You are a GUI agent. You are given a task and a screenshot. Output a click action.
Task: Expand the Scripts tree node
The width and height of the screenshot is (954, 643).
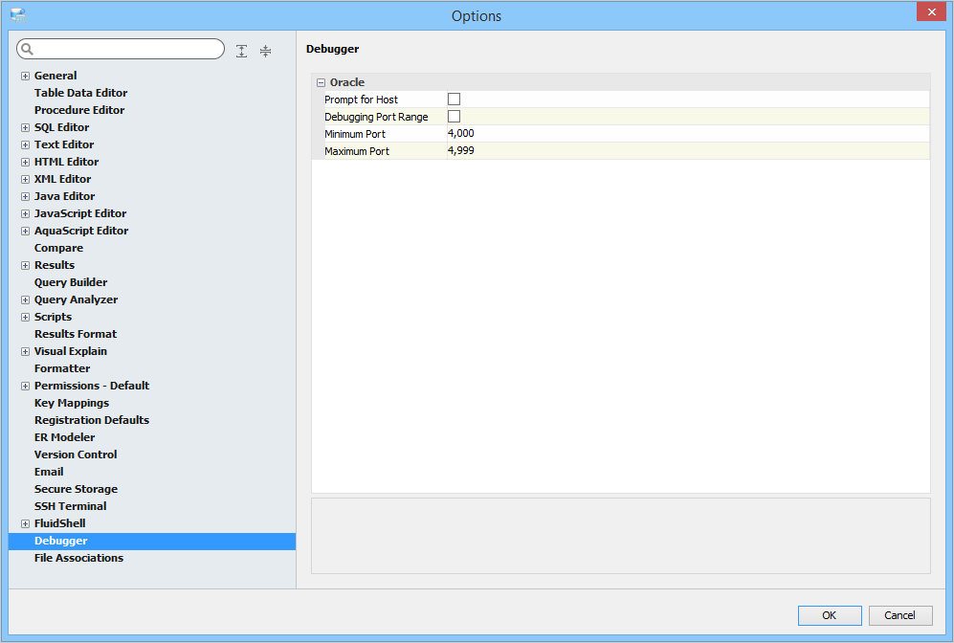(25, 317)
